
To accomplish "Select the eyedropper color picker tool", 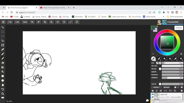I will click(x=3, y=49).
